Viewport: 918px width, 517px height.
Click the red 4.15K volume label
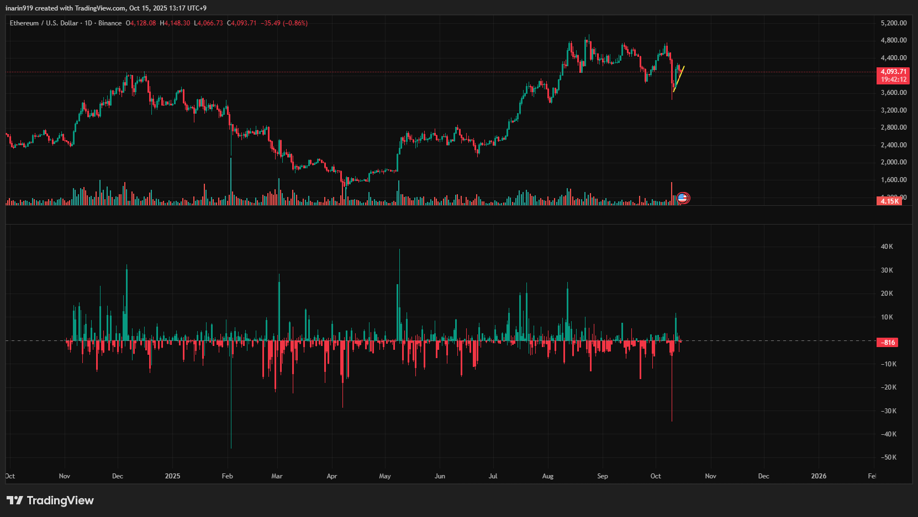889,201
